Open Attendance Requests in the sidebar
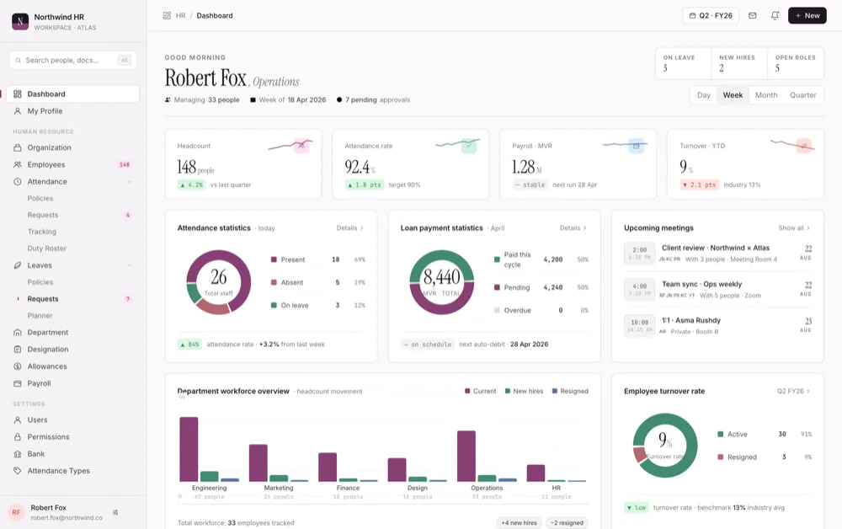 [x=43, y=215]
